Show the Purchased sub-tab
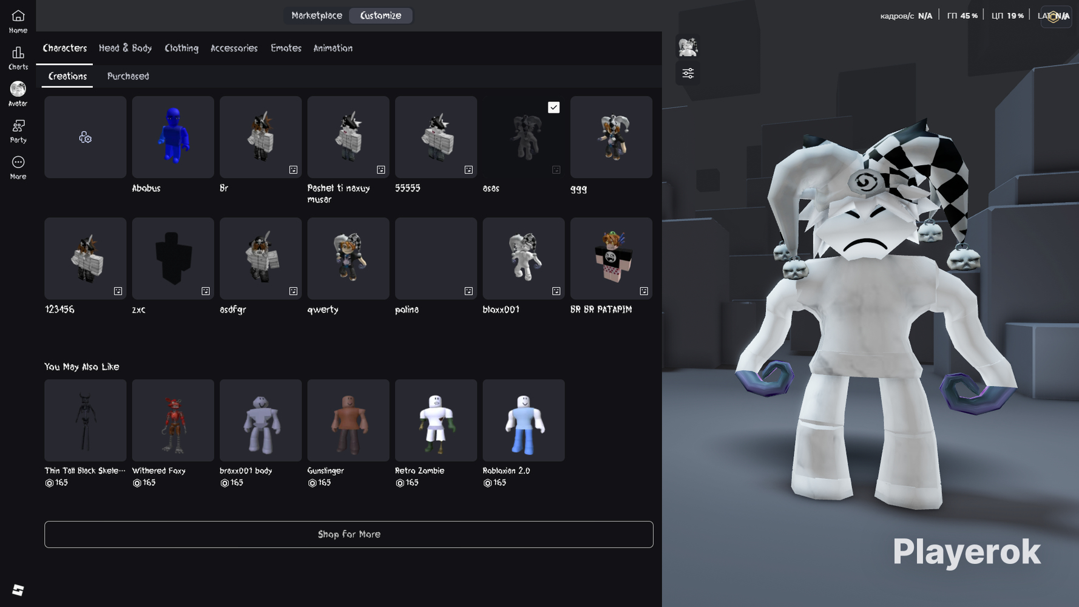The image size is (1079, 607). pyautogui.click(x=128, y=76)
